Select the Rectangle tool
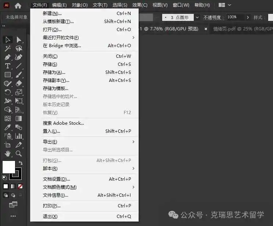Viewport: 273px width, 226px height. [7, 75]
